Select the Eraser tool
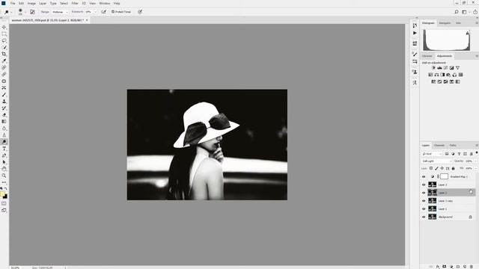This screenshot has width=479, height=269. click(x=4, y=114)
